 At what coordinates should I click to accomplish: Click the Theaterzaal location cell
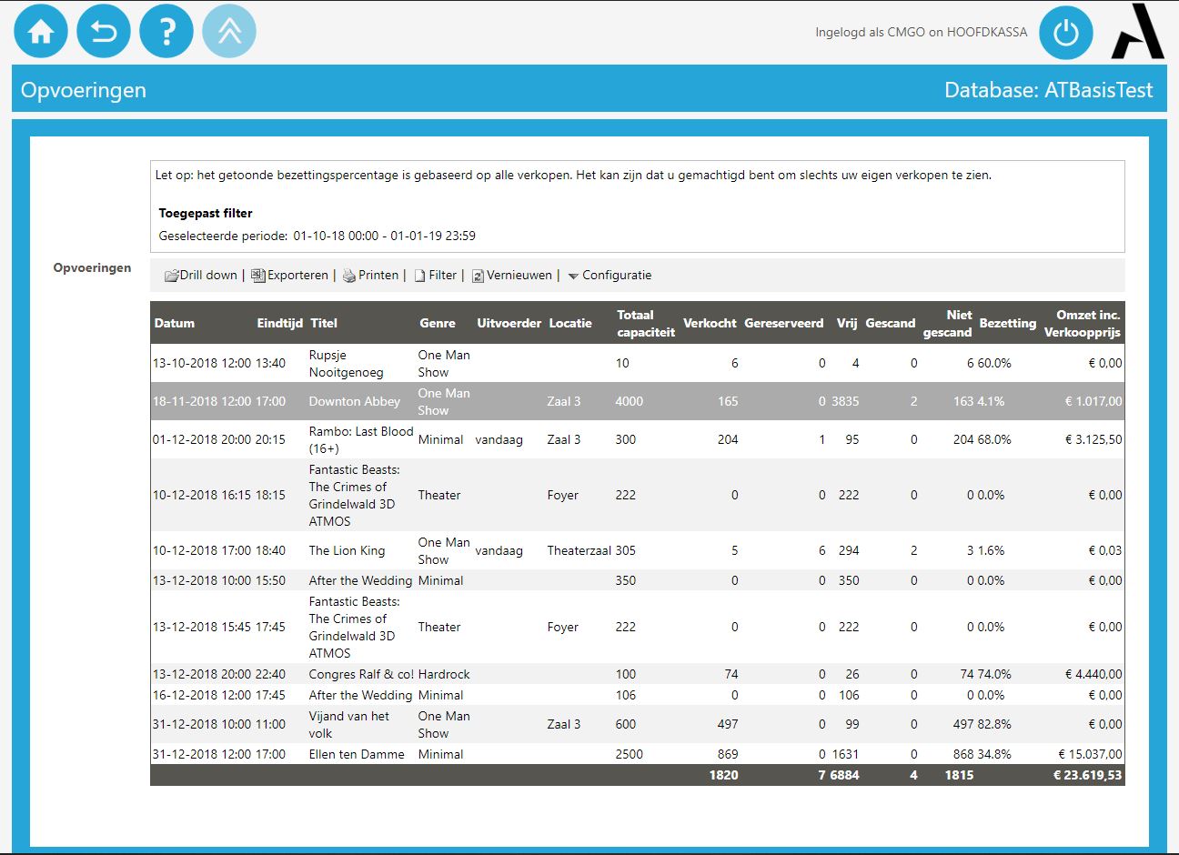pos(579,550)
